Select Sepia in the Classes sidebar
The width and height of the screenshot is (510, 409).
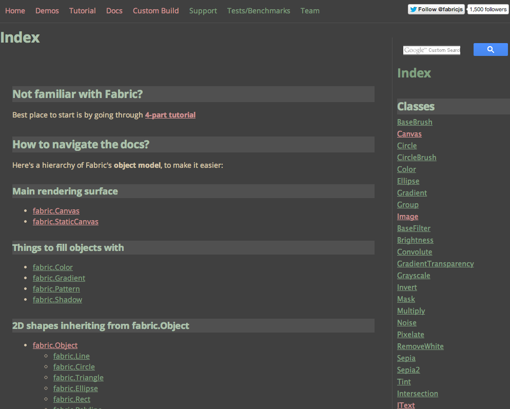click(x=406, y=358)
